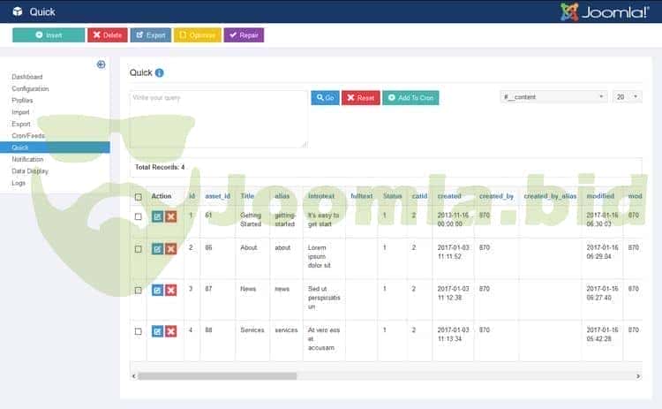Open the #__content table dropdown

(553, 96)
